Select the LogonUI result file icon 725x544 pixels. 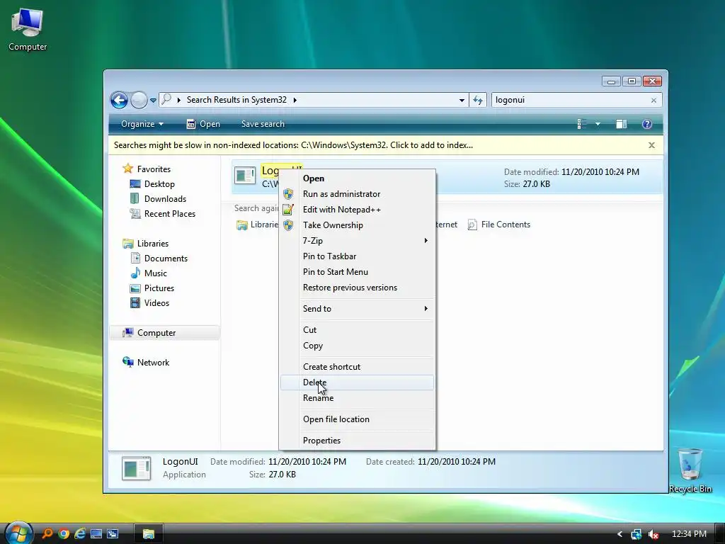[x=244, y=176]
